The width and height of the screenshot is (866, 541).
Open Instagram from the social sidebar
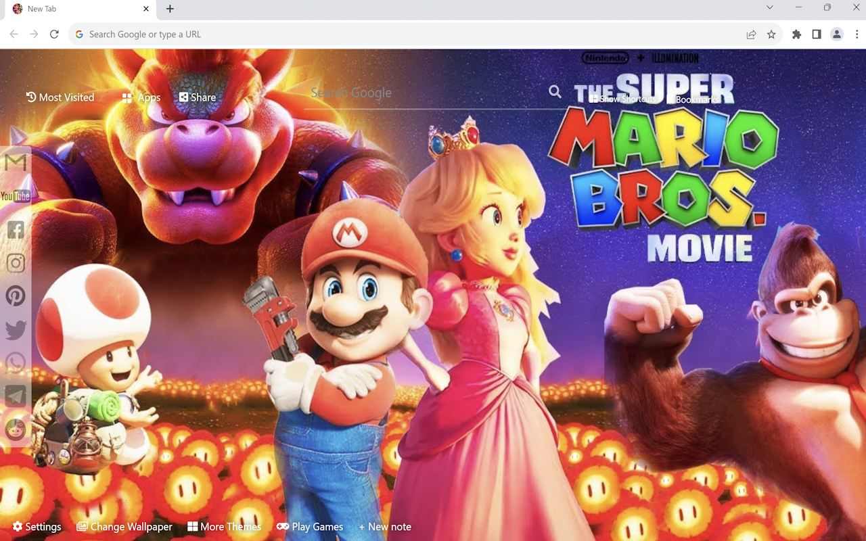point(15,263)
